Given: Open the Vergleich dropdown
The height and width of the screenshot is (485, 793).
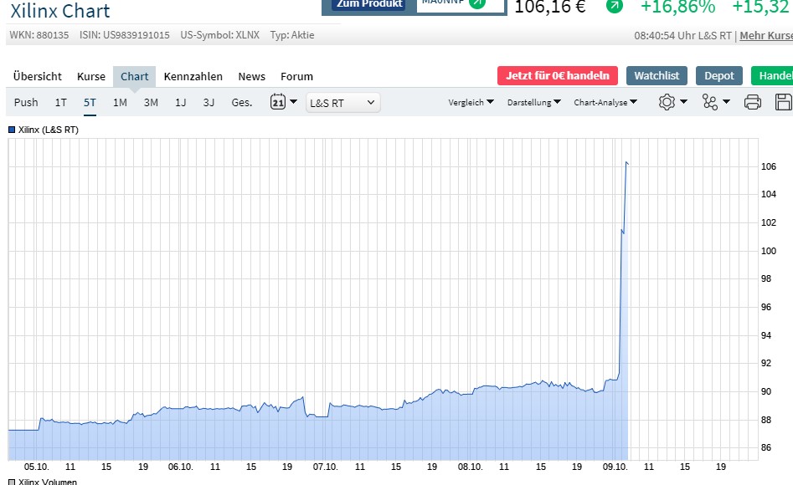Looking at the screenshot, I should coord(471,102).
